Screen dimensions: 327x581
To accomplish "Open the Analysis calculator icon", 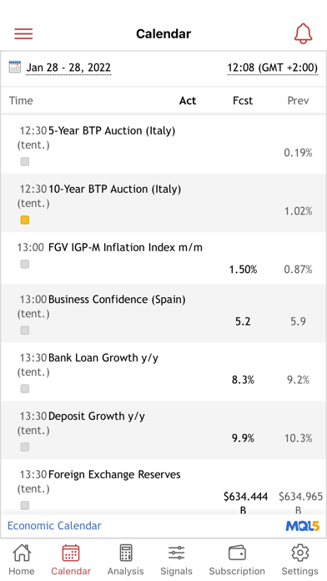I will [126, 553].
